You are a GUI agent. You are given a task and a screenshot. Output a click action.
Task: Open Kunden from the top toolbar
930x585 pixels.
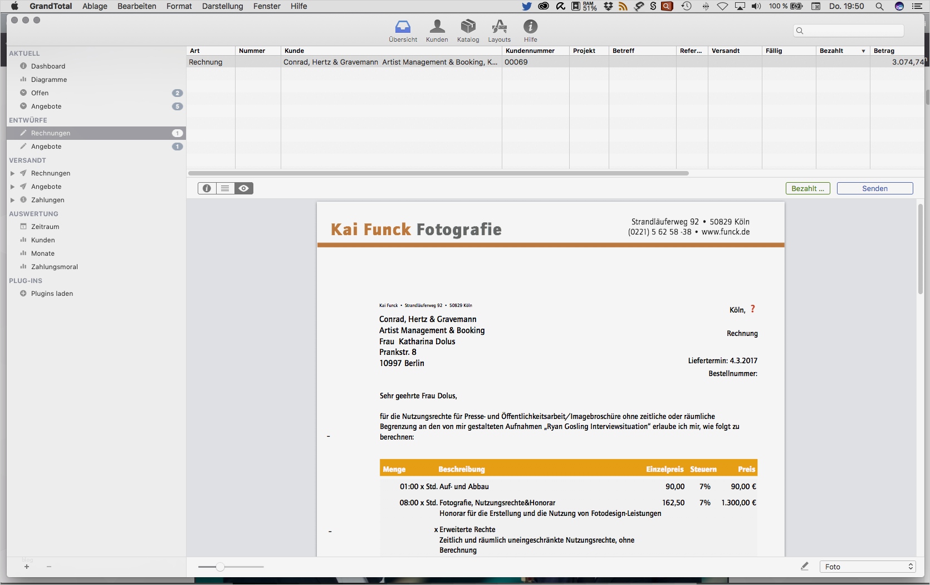pos(437,31)
